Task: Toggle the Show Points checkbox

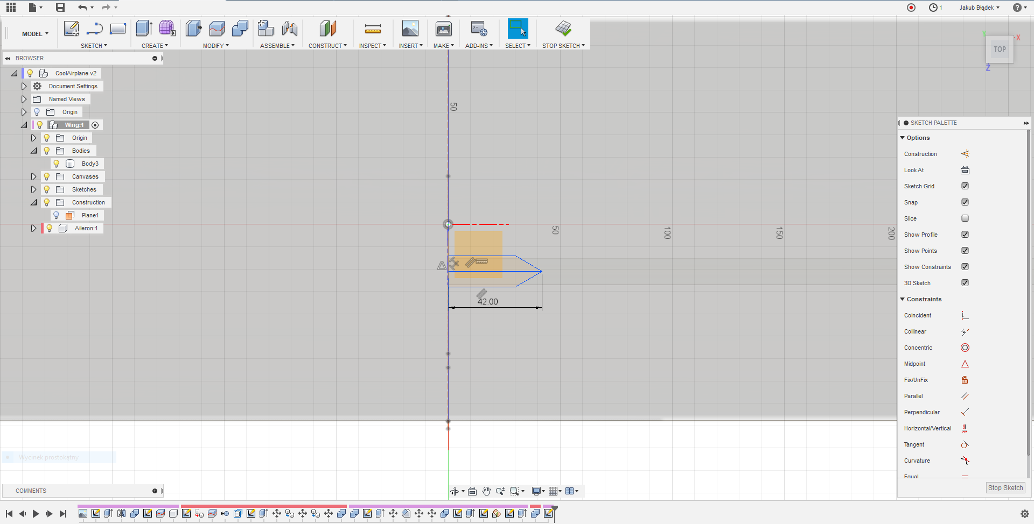Action: tap(965, 251)
